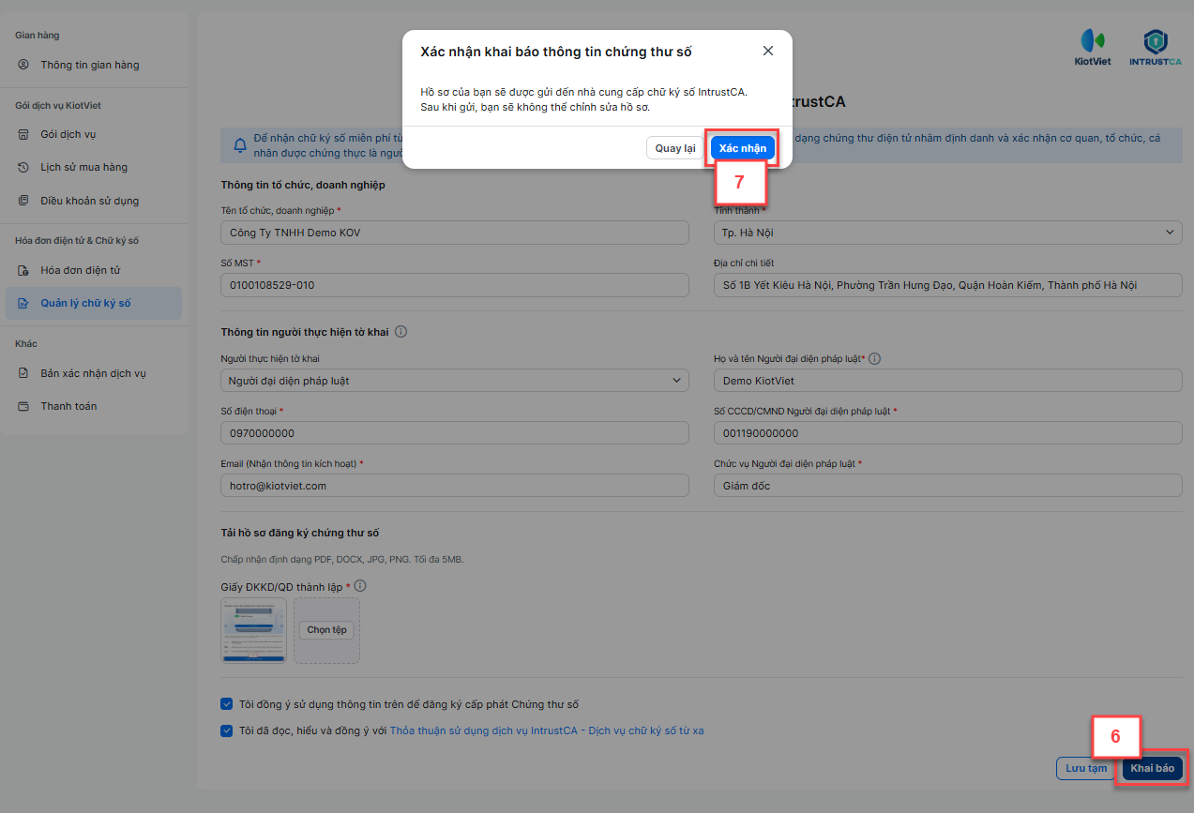
Task: Click the Bản xác nhận dịch vụ file icon
Action: point(23,373)
